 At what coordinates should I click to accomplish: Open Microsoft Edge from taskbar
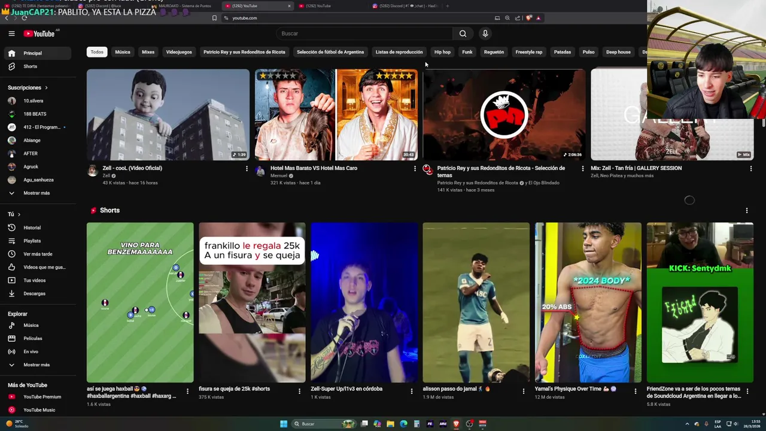point(403,424)
